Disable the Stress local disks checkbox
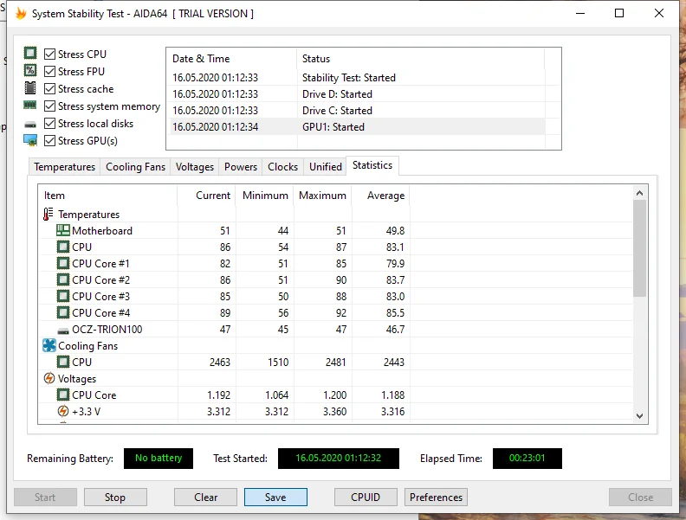This screenshot has width=686, height=520. pyautogui.click(x=50, y=123)
